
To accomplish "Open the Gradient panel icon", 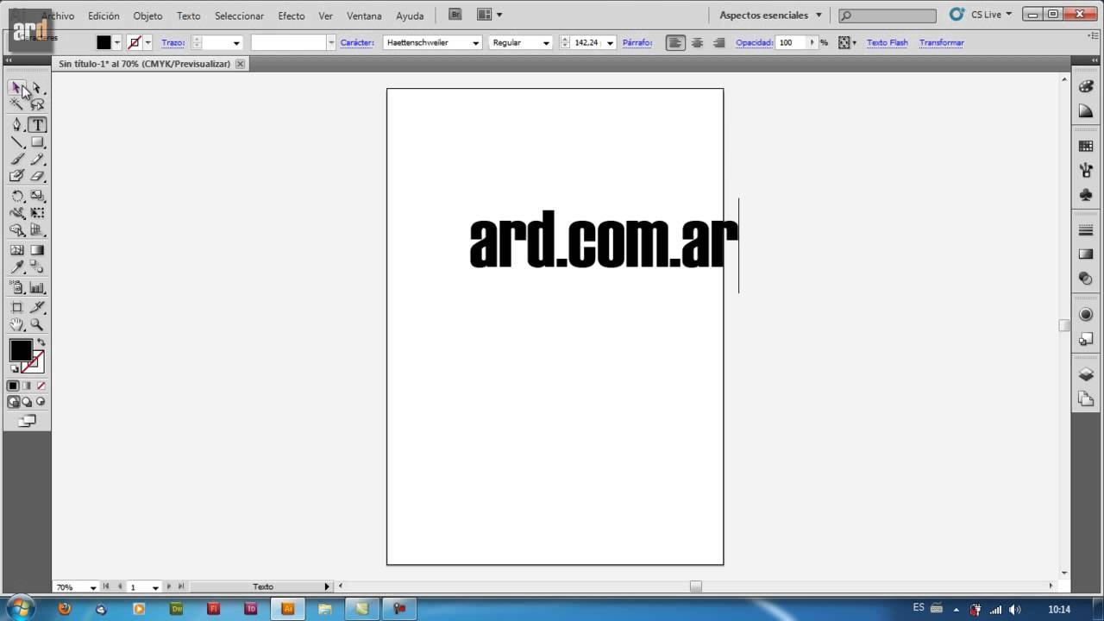I will (x=1086, y=254).
